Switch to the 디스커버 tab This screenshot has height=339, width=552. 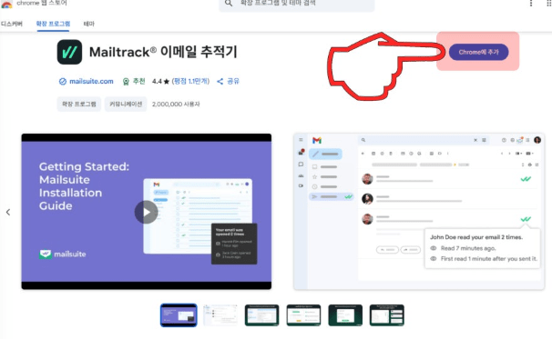pos(12,24)
